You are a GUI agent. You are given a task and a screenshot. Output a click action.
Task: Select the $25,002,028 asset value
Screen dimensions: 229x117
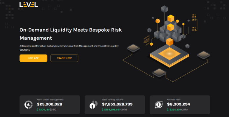[49, 104]
